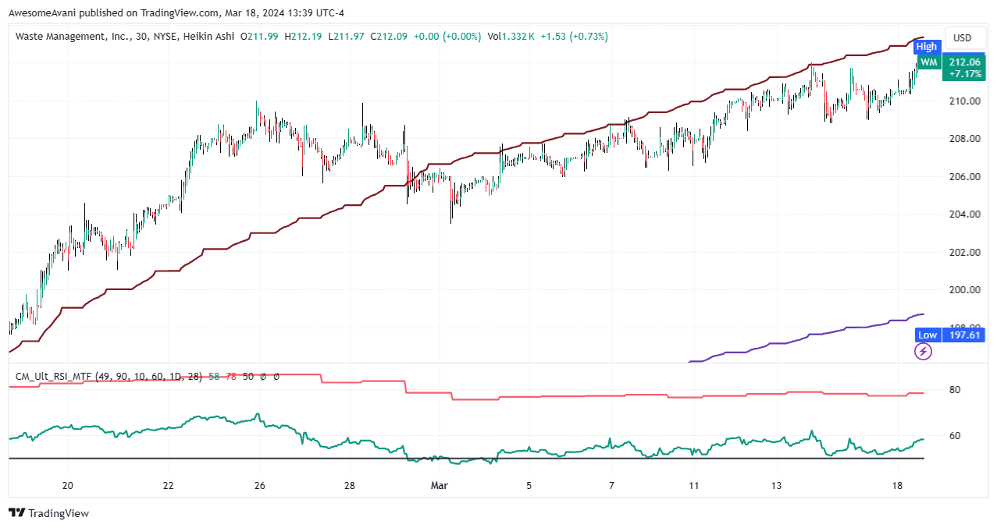Click the green RSI value 58
997x528 pixels.
click(215, 376)
